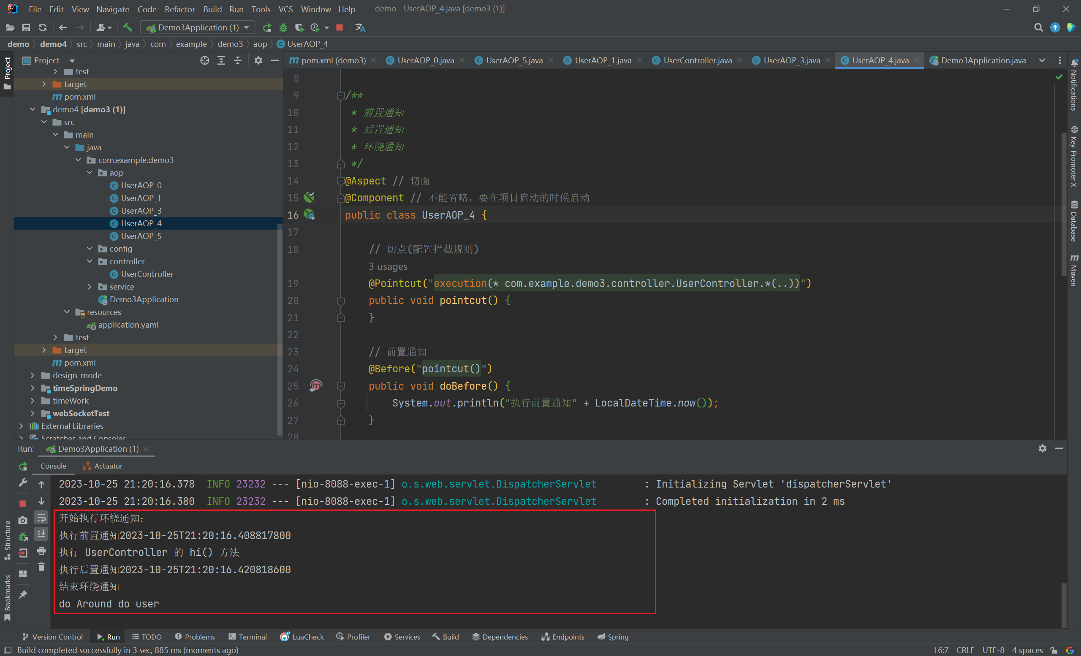This screenshot has width=1081, height=656.
Task: Run with coverage using the shield icon
Action: (x=300, y=27)
